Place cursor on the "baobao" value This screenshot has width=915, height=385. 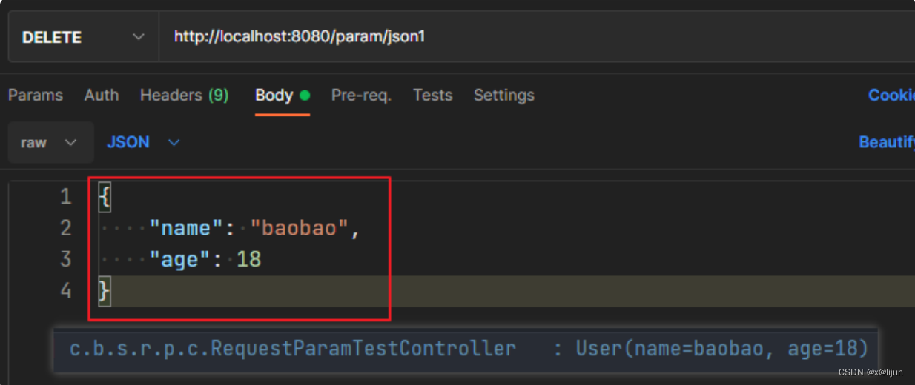[x=300, y=228]
